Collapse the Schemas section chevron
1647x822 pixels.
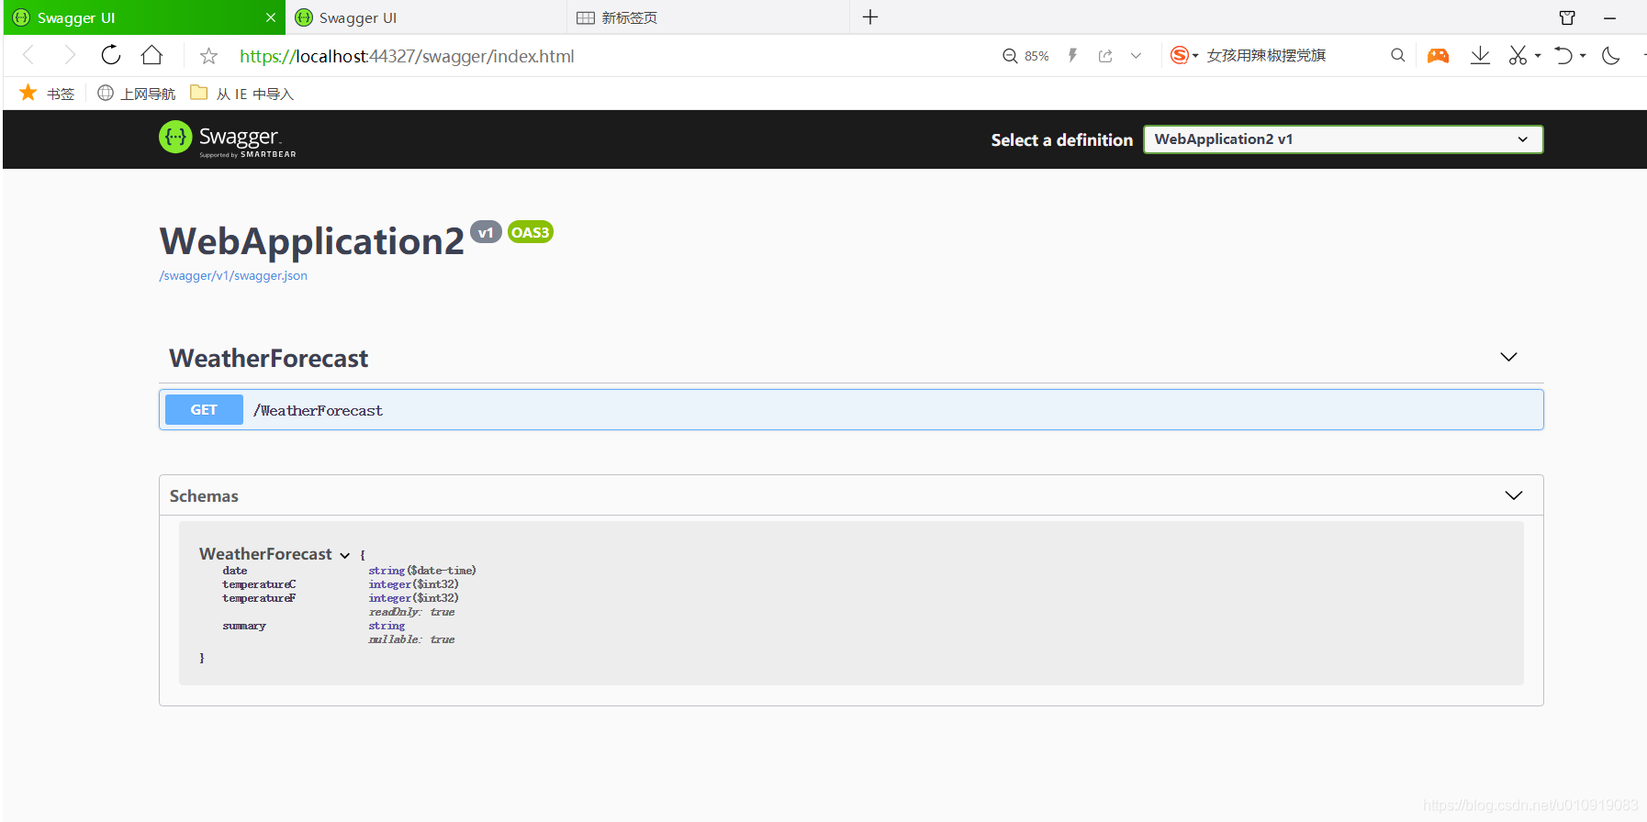pos(1514,495)
